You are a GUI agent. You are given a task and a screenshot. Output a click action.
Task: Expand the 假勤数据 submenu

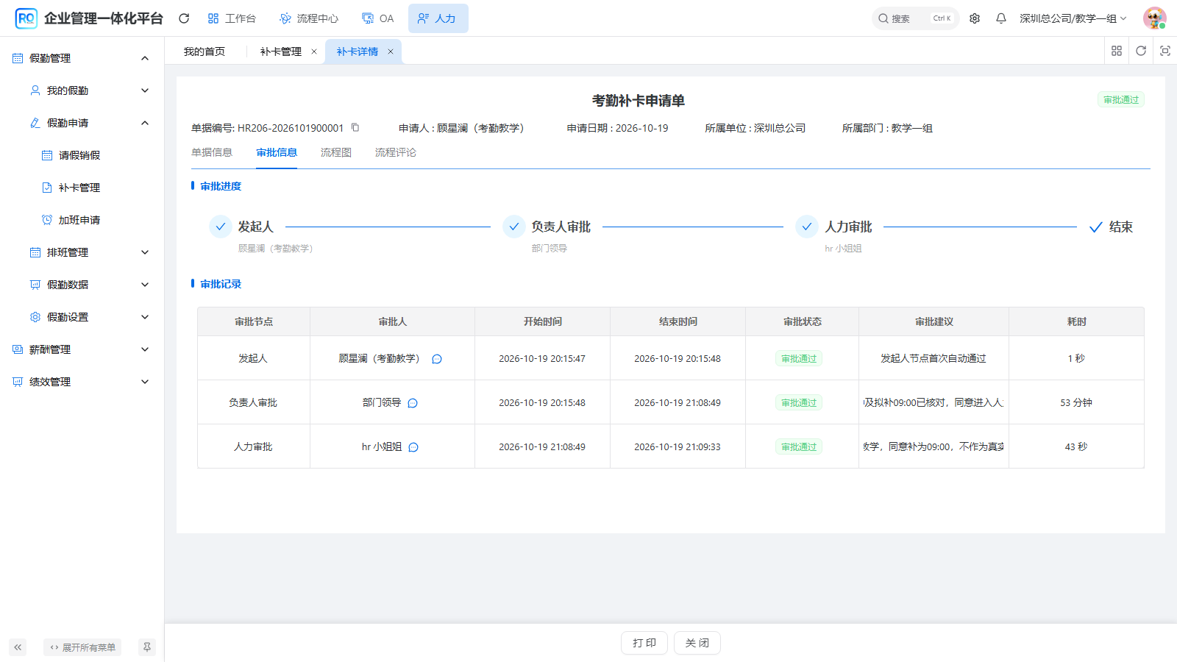(82, 285)
